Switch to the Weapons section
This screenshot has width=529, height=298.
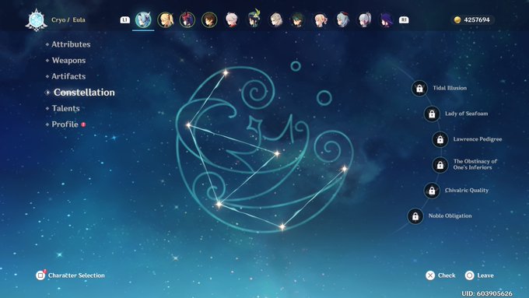pos(68,61)
